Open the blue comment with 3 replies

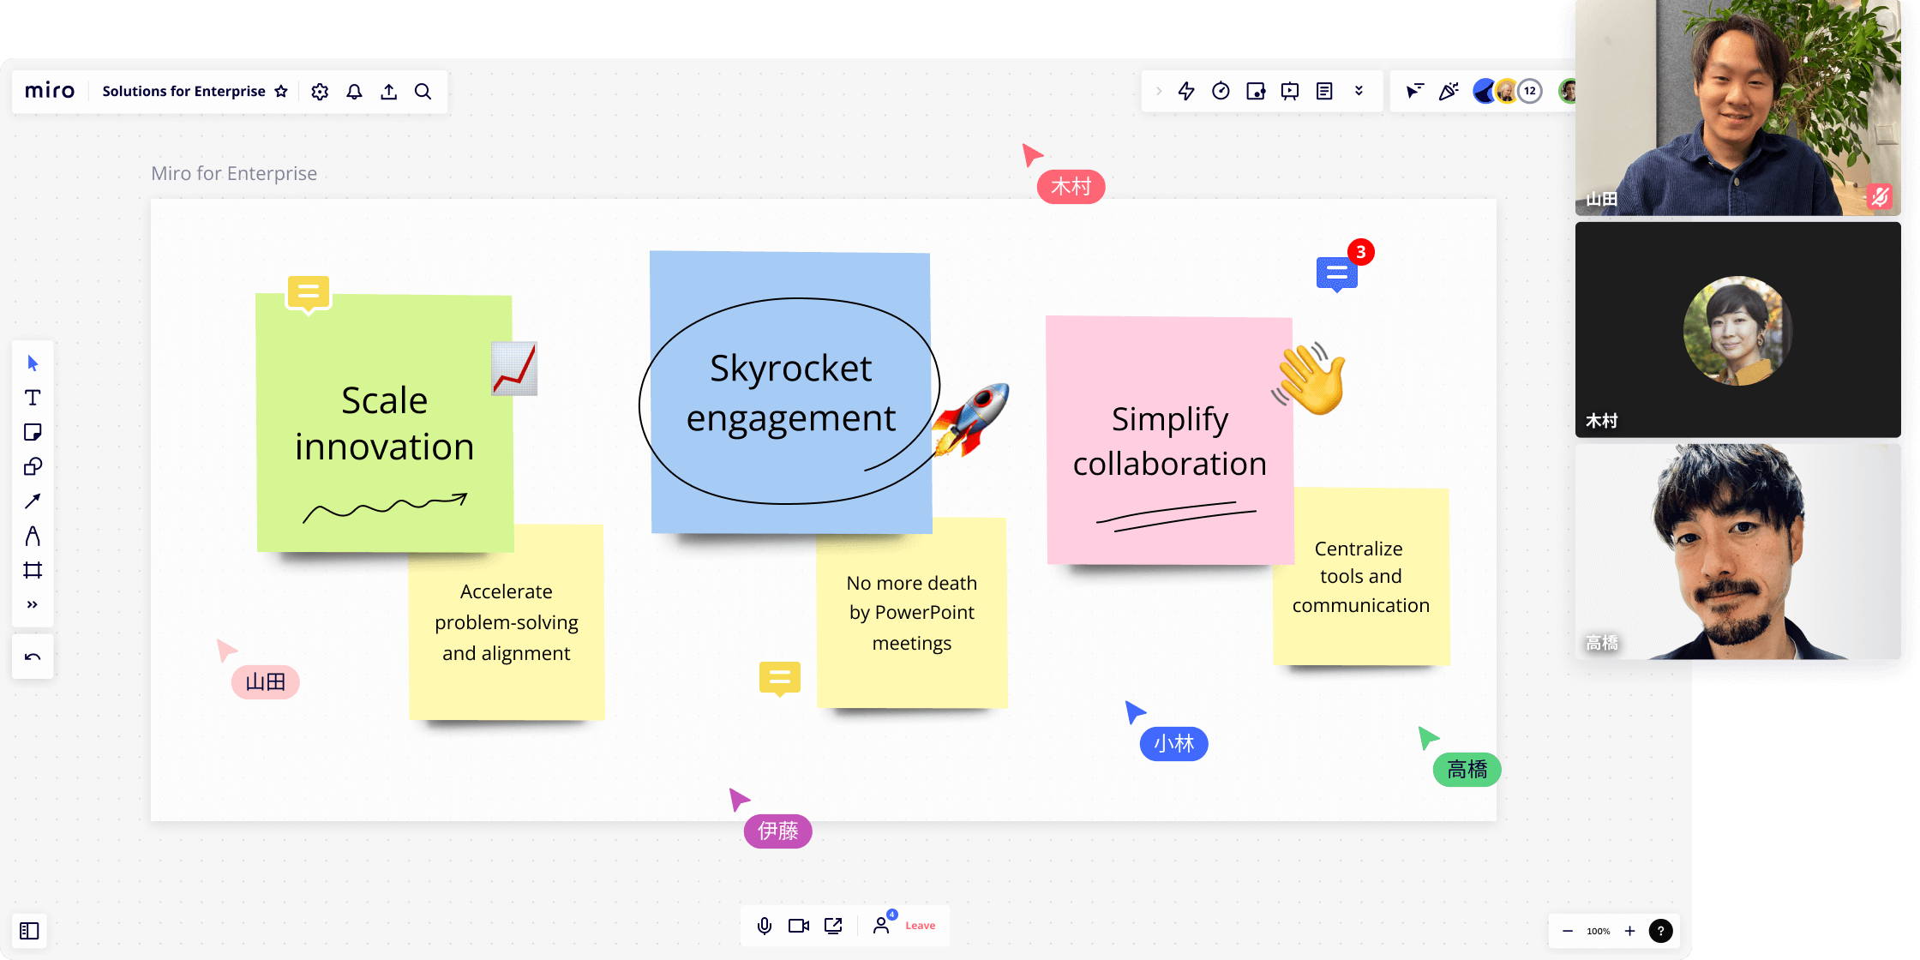click(x=1336, y=273)
